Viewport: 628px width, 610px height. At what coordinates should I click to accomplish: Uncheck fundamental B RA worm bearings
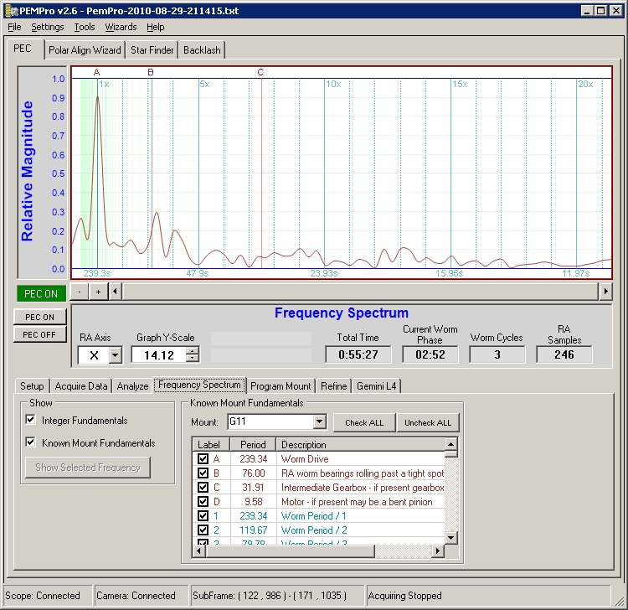tap(203, 473)
